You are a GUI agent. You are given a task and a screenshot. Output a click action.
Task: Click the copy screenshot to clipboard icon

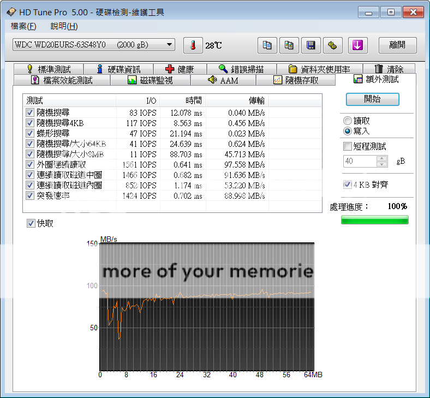pos(289,45)
